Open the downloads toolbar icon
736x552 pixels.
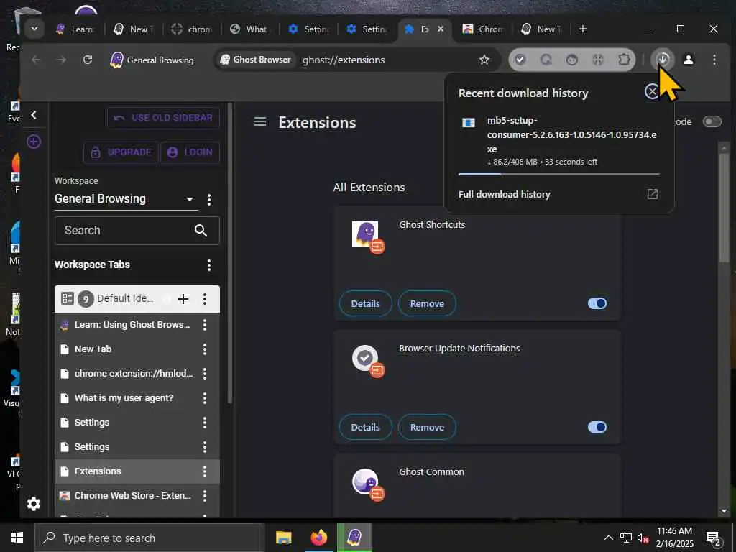click(x=663, y=60)
